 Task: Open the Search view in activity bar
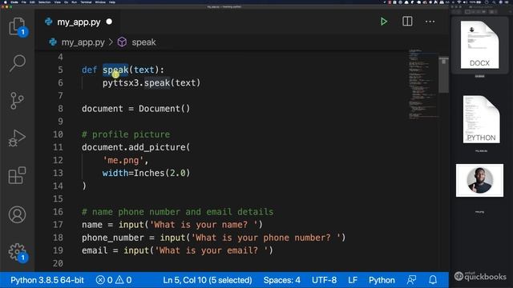(x=17, y=63)
